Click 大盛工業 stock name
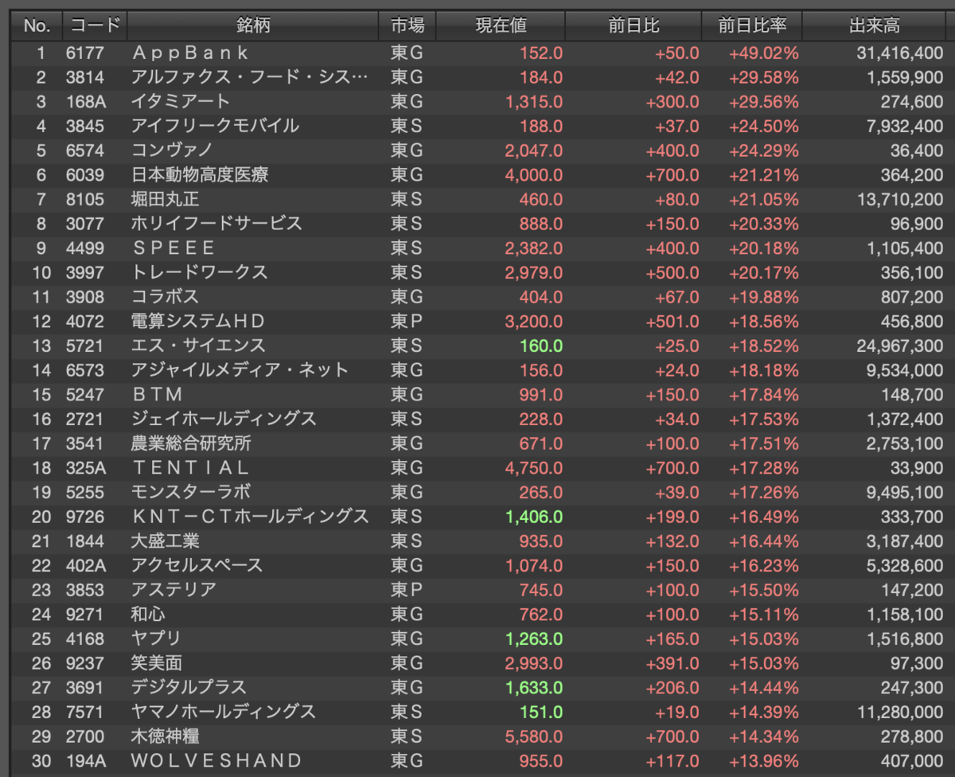The height and width of the screenshot is (777, 955). coord(165,541)
